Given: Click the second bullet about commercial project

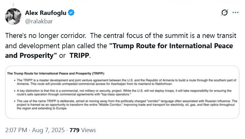Looking at the screenshot, I should coord(124,92).
